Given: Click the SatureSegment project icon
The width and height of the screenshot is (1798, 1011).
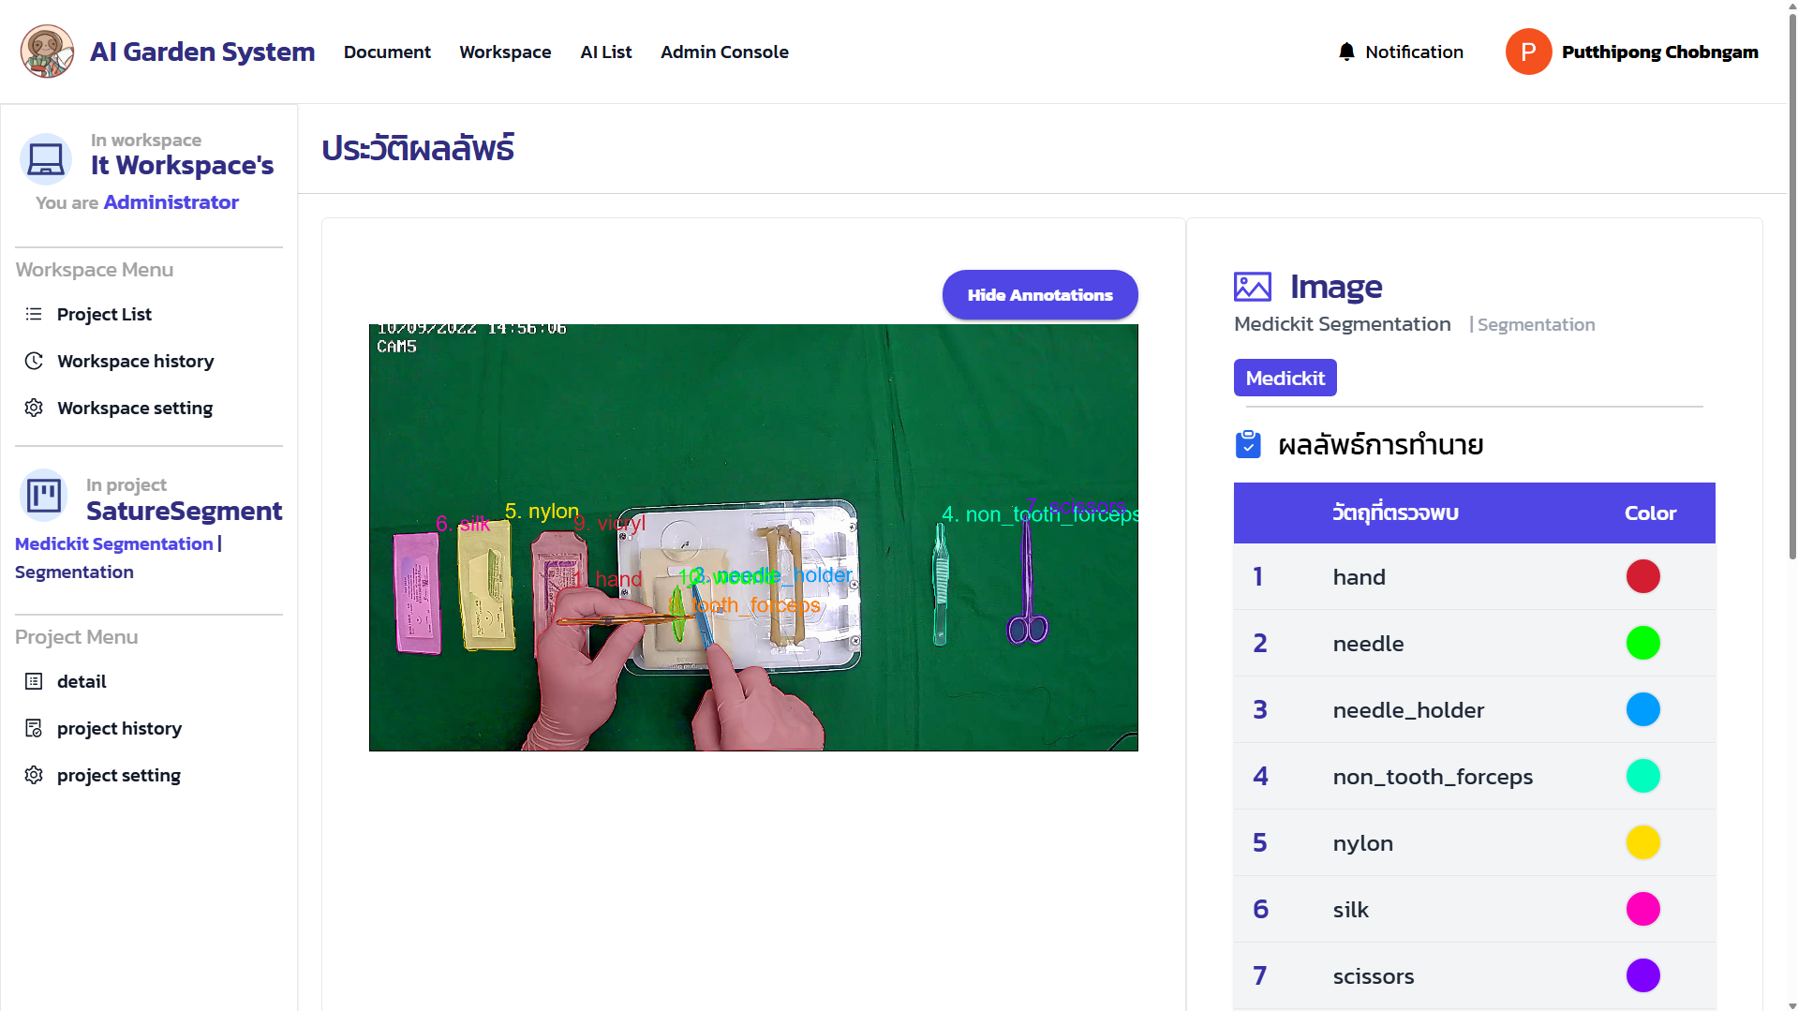Looking at the screenshot, I should click(44, 495).
